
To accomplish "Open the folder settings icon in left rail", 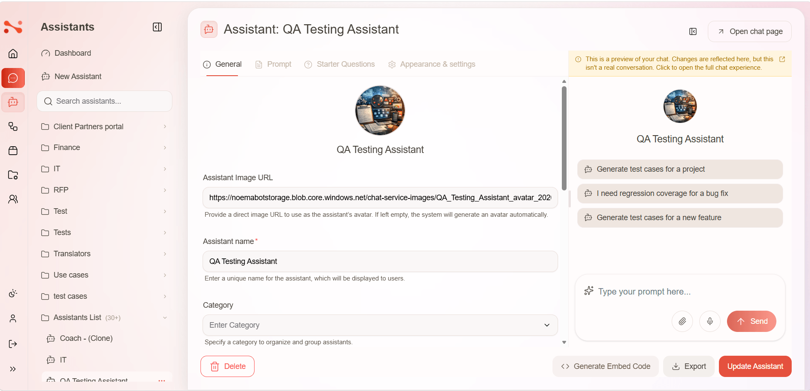I will (13, 175).
